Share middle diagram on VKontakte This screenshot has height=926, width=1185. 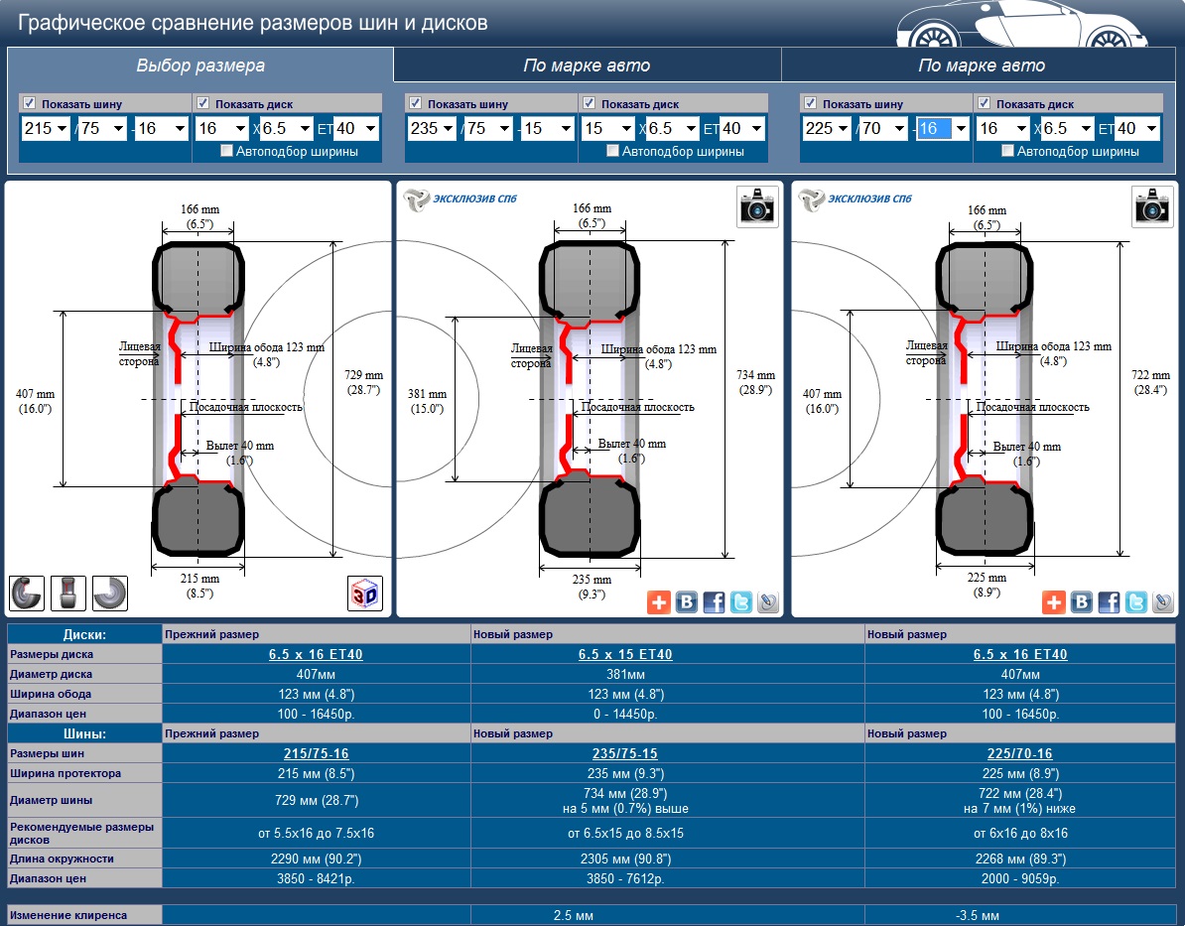pos(687,602)
